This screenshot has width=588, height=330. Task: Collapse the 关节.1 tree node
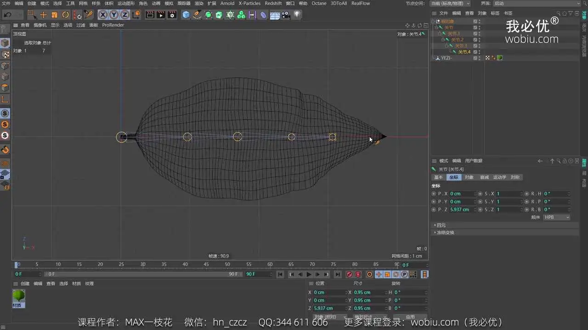click(440, 33)
